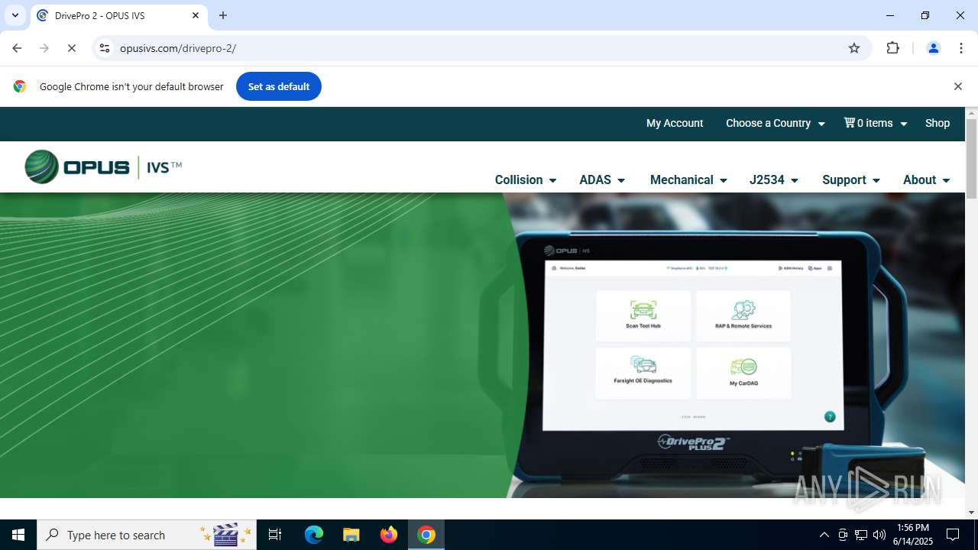Click the browser back arrow
The width and height of the screenshot is (978, 550).
point(17,48)
